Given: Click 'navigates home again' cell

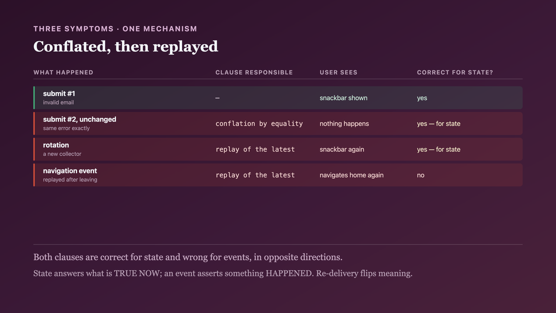Looking at the screenshot, I should (x=352, y=175).
